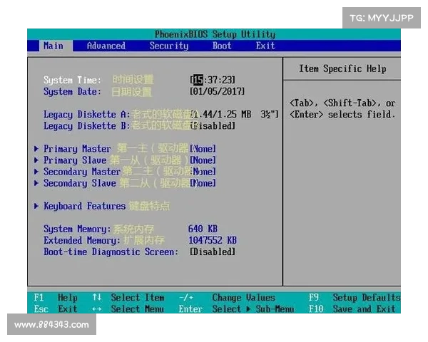This screenshot has height=342, width=428.
Task: Select the Main menu tab
Action: coord(53,46)
